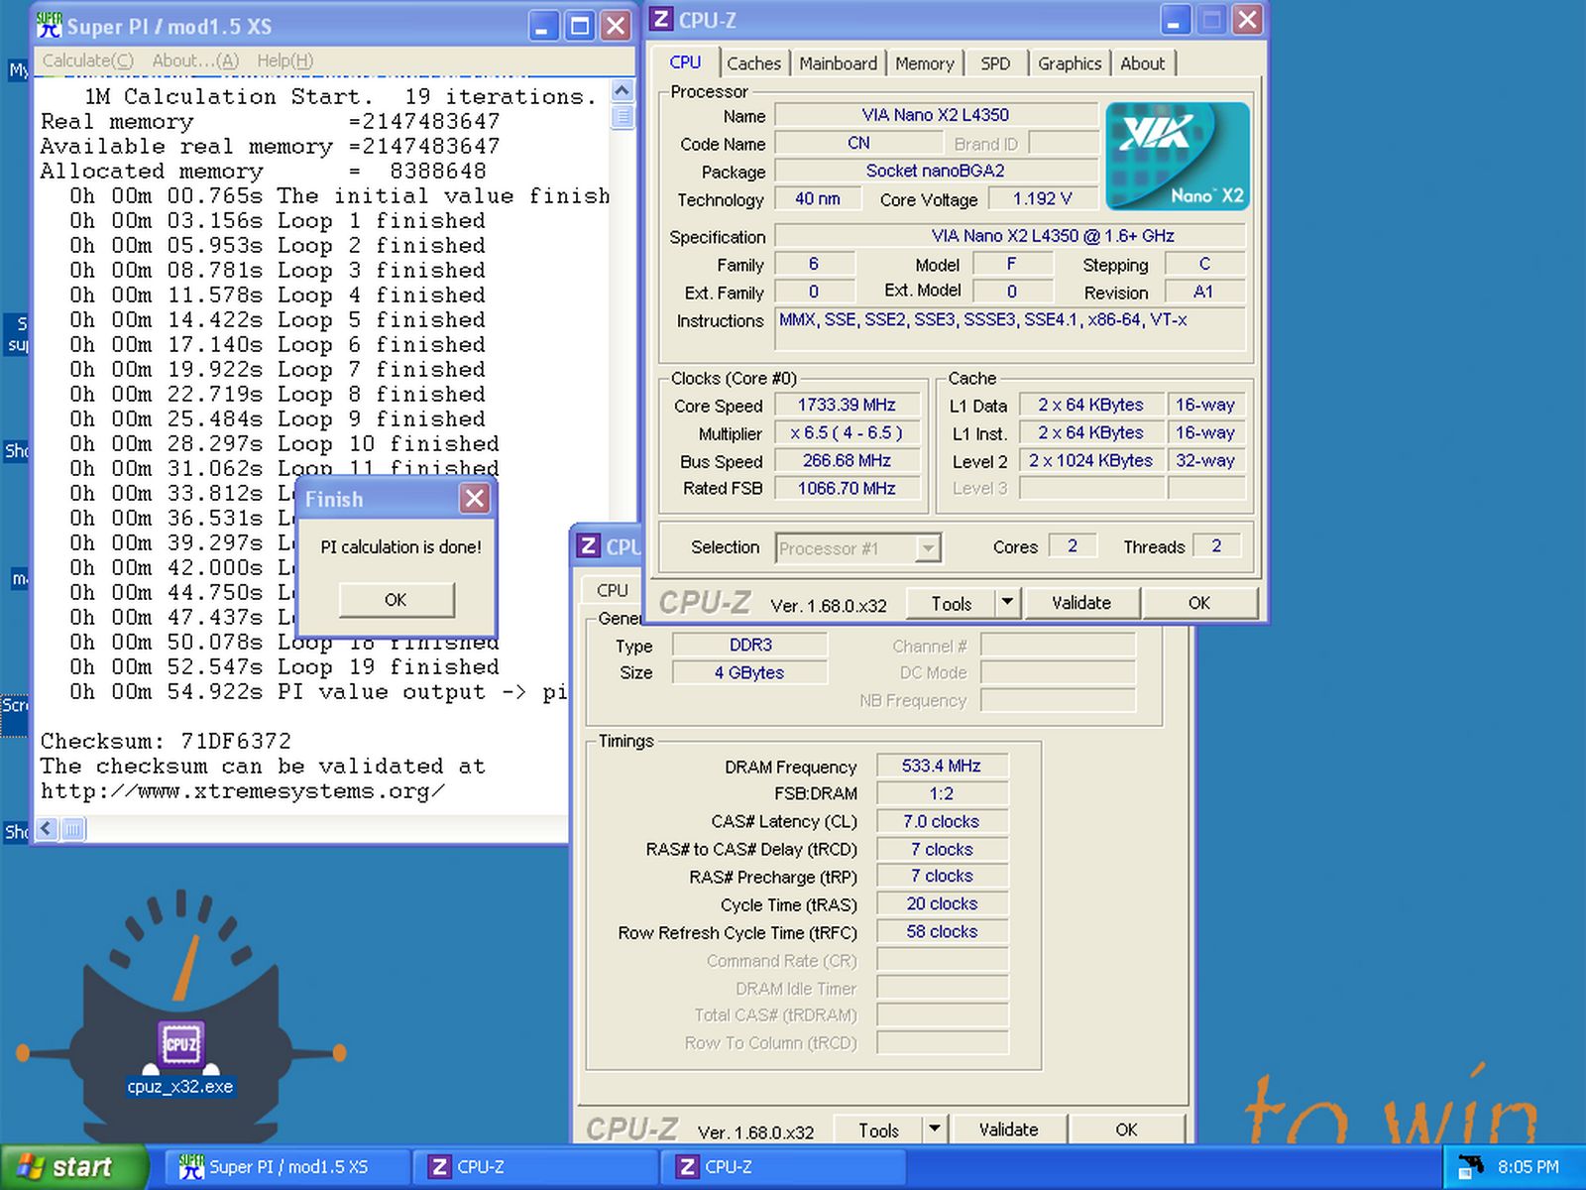Switch to the Caches tab
This screenshot has height=1190, width=1586.
753,63
